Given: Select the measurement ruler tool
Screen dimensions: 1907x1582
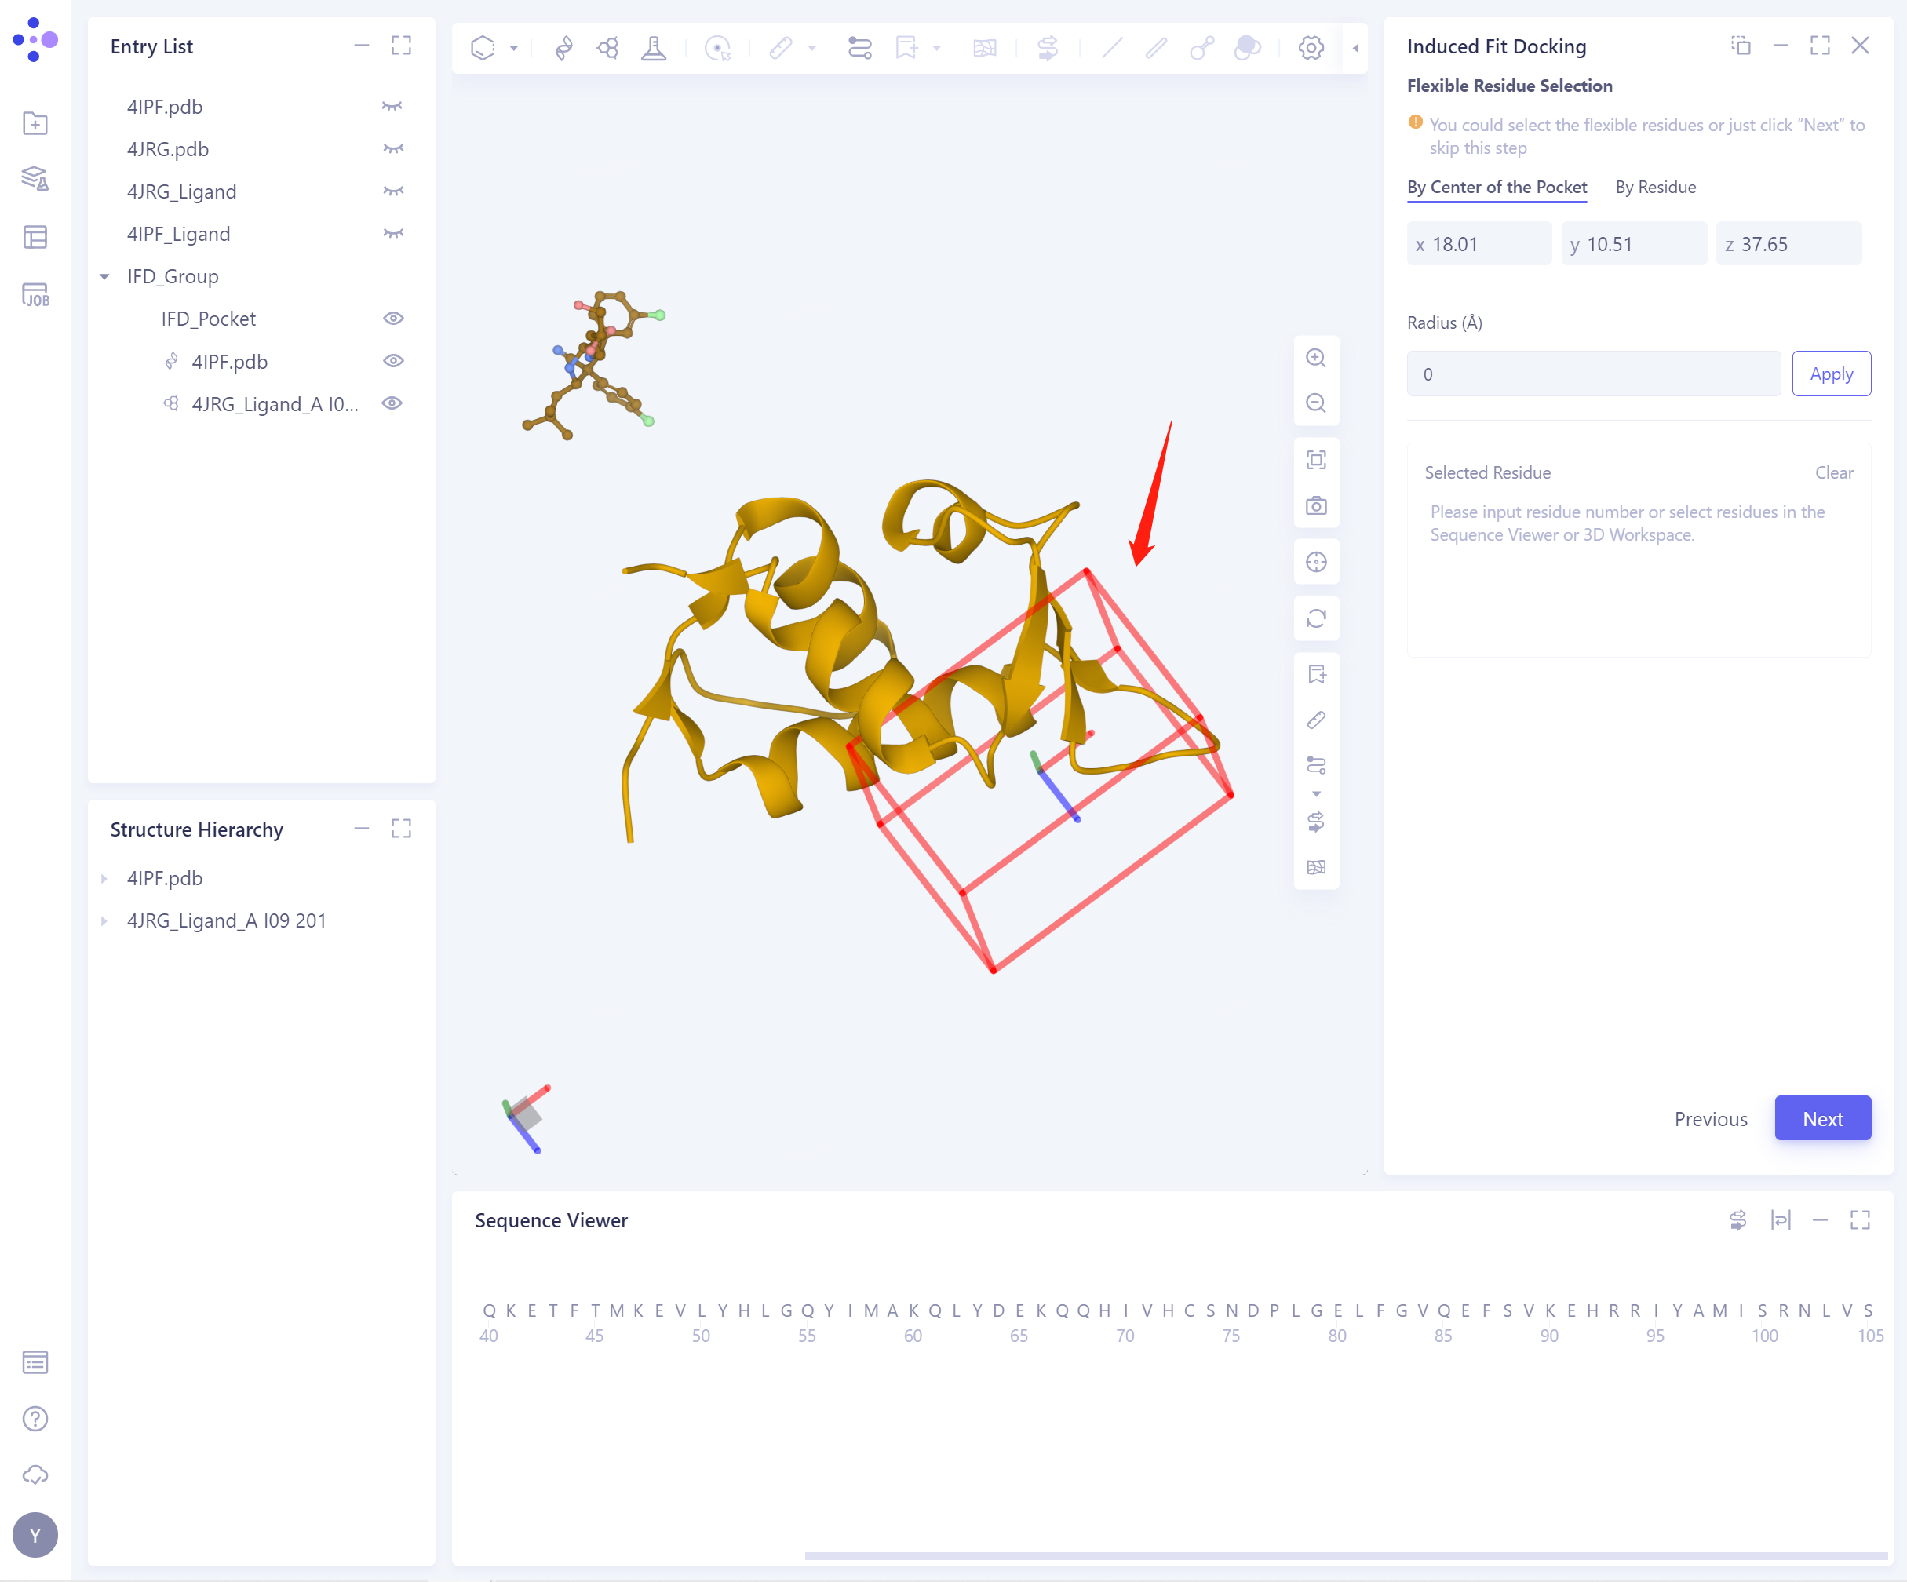Looking at the screenshot, I should 781,48.
